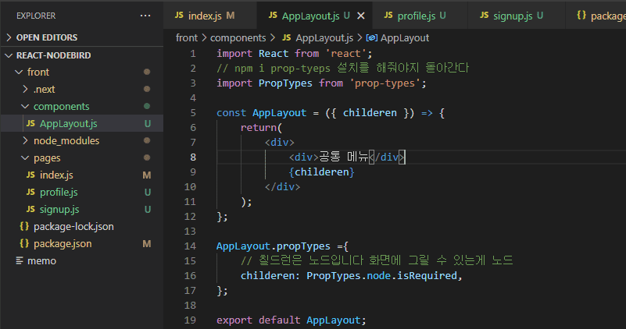
Task: Click the closing </div> tag on line 10
Action: point(282,187)
